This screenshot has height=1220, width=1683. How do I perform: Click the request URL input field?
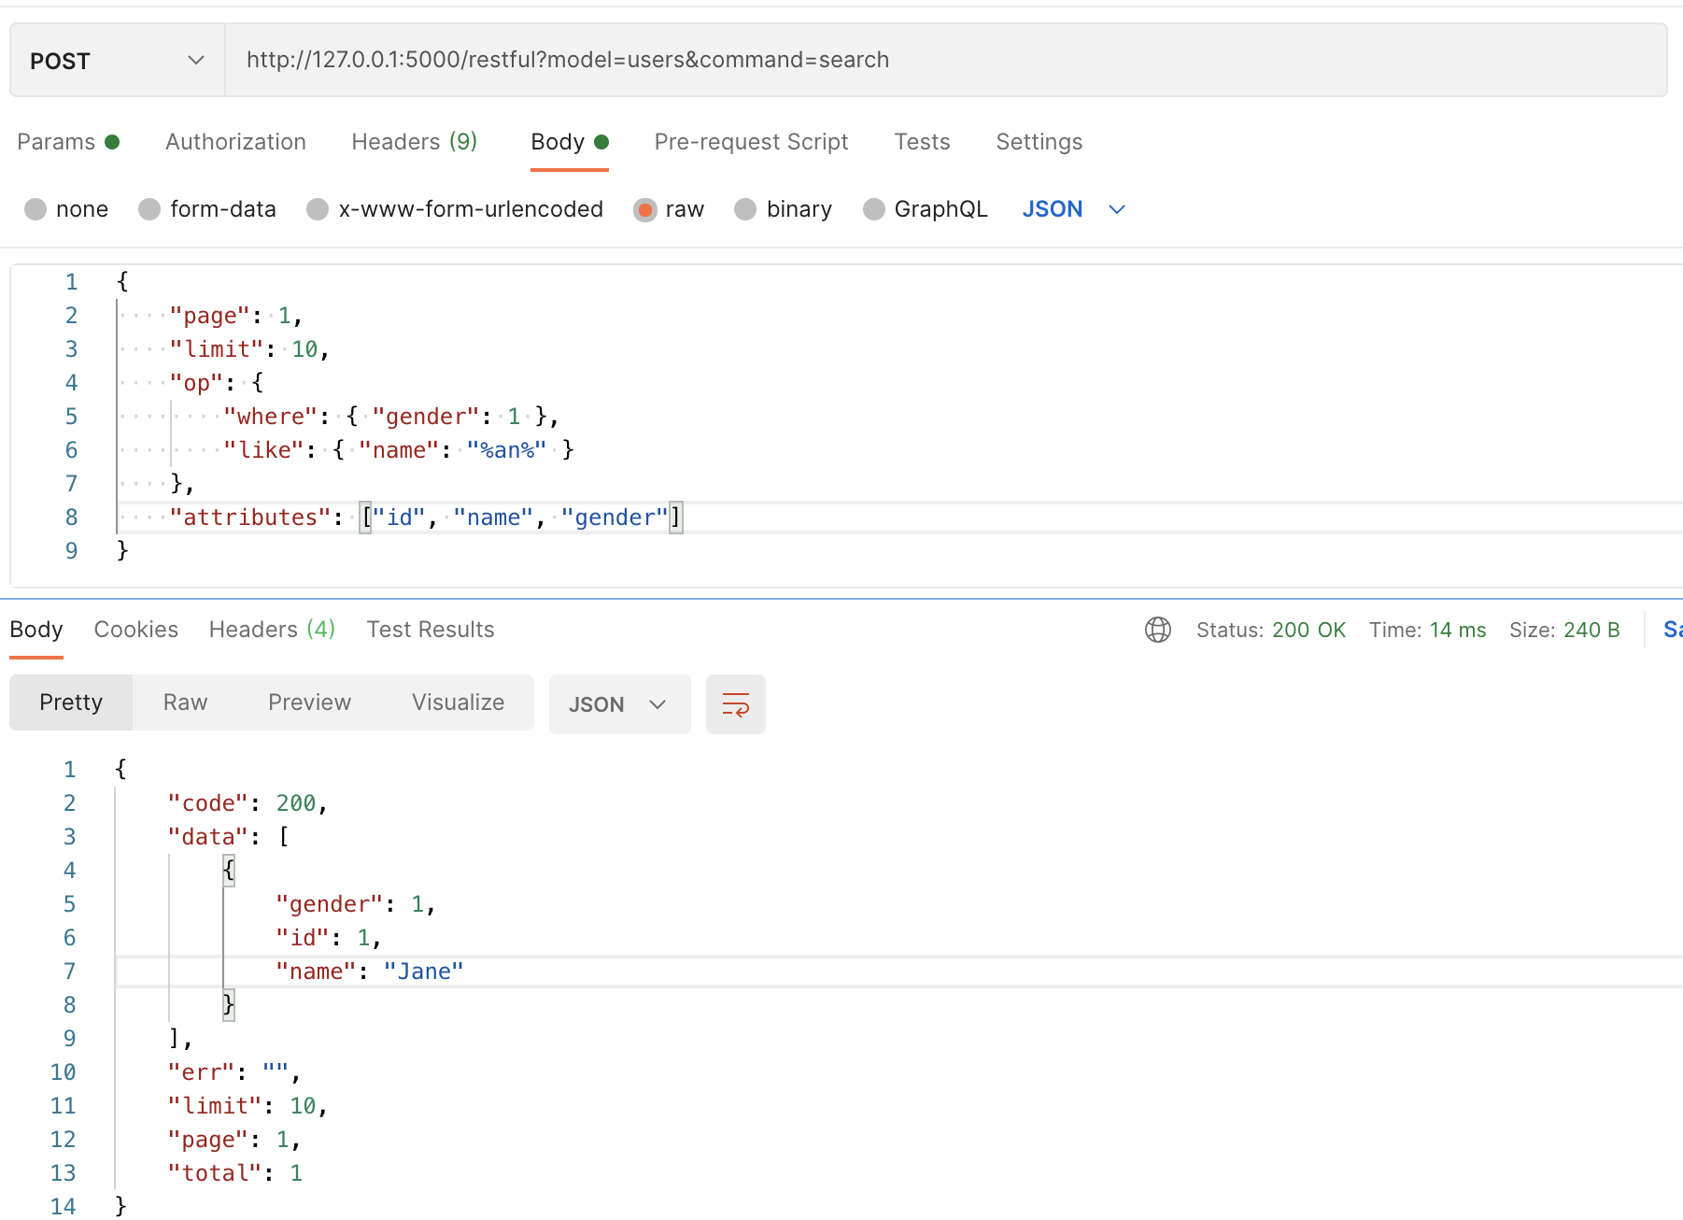click(x=943, y=61)
